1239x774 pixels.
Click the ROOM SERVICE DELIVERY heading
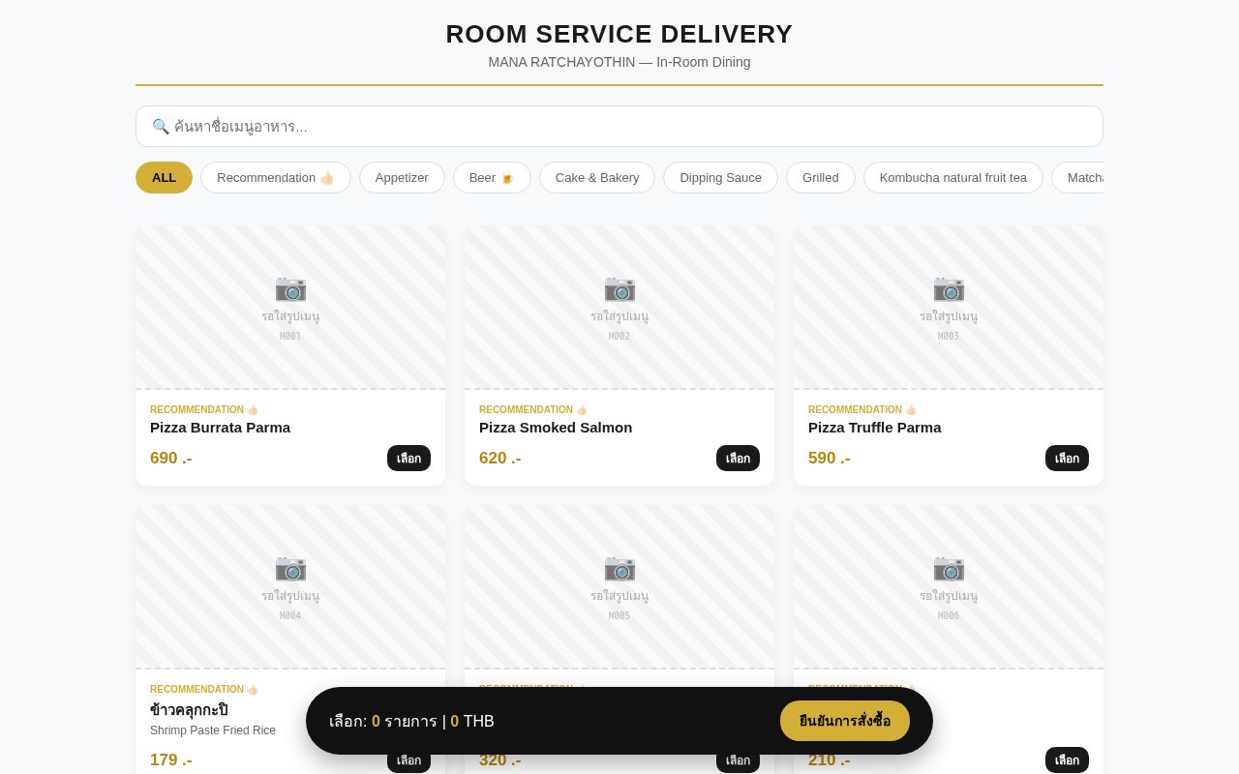(x=619, y=34)
